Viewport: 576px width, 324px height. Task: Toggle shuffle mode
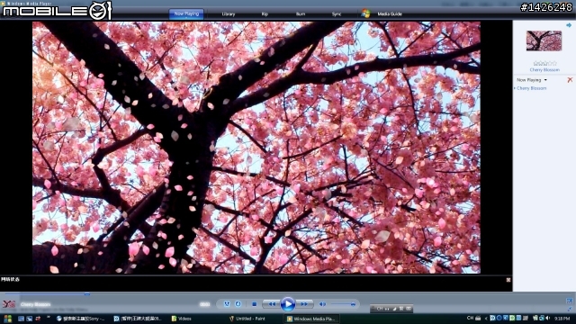pos(227,304)
